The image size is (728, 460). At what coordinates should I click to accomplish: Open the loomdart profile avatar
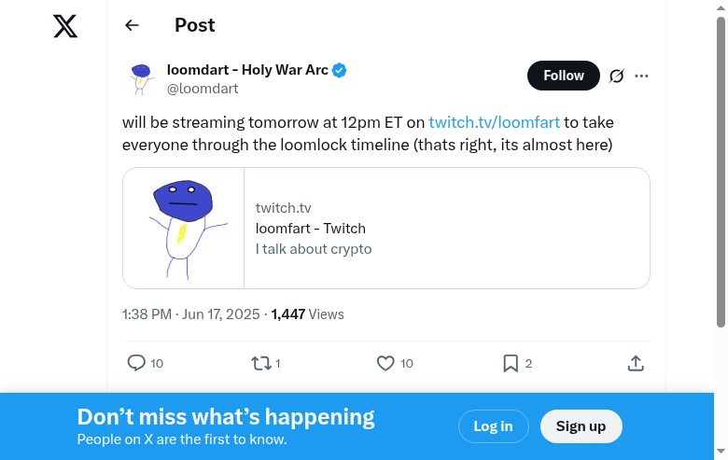(x=141, y=78)
